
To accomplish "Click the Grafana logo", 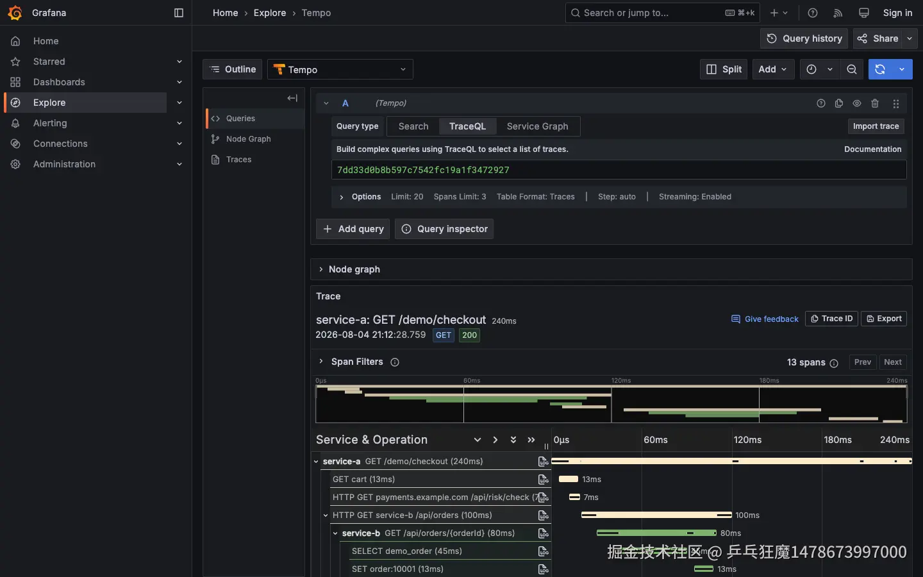I will click(x=15, y=13).
